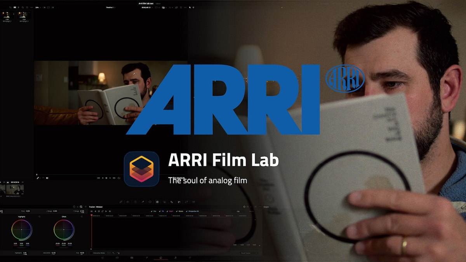Track reverse in the Tracker transport
The width and height of the screenshot is (466, 262).
click(95, 211)
